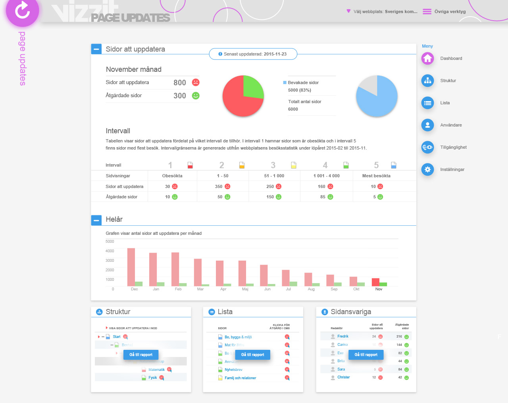Click Gå till rapport in Lista card

(253, 355)
